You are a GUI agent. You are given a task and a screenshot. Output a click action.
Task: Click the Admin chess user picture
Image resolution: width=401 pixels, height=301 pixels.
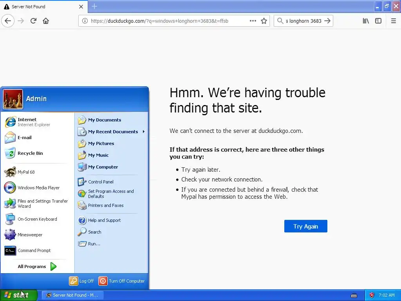pyautogui.click(x=13, y=99)
